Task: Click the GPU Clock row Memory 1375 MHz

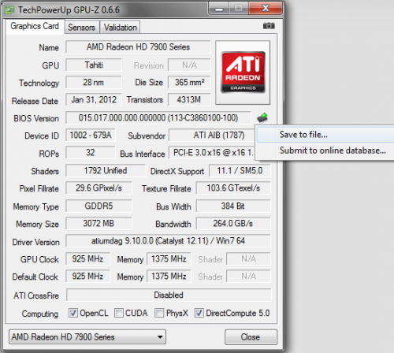Action: coord(169,259)
